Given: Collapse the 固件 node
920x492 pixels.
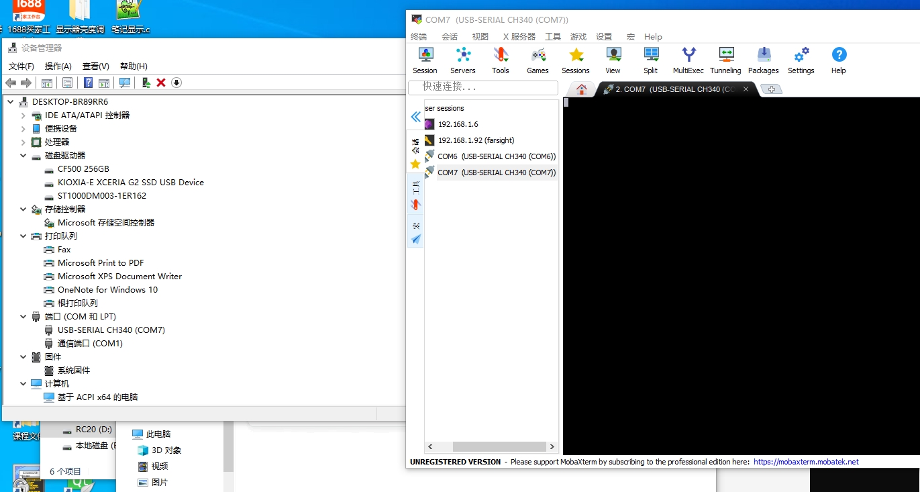Looking at the screenshot, I should 23,357.
